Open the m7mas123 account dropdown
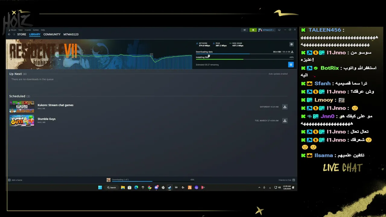The width and height of the screenshot is (386, 217). [x=267, y=30]
